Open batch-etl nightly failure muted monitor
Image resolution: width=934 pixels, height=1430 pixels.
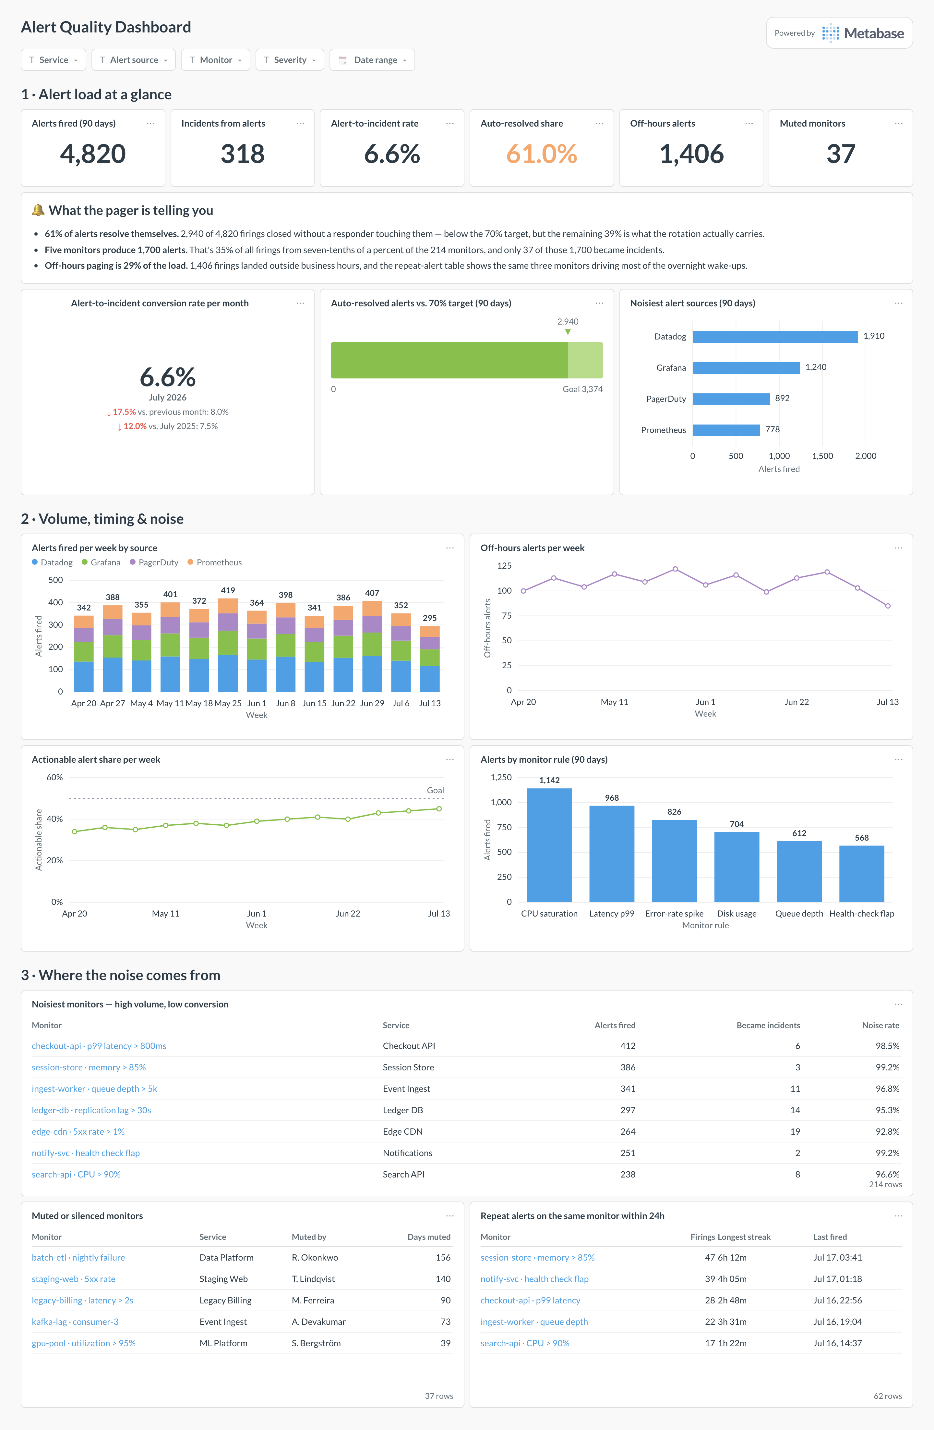(x=78, y=1258)
